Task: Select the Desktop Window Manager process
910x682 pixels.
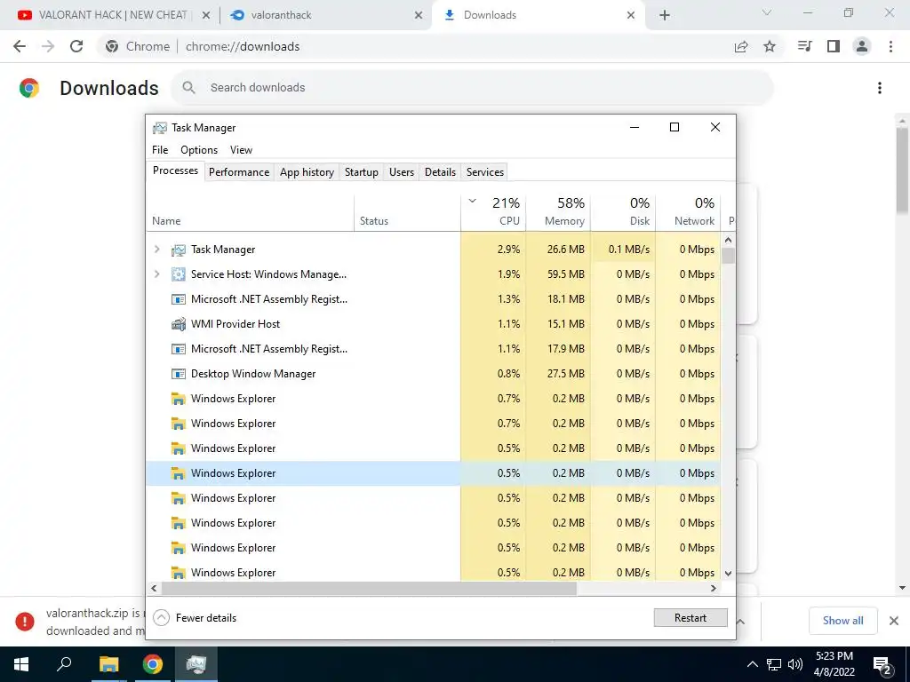Action: (x=433, y=374)
